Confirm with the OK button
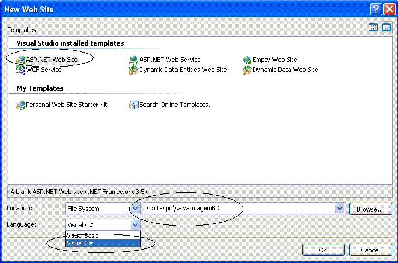 [323, 250]
